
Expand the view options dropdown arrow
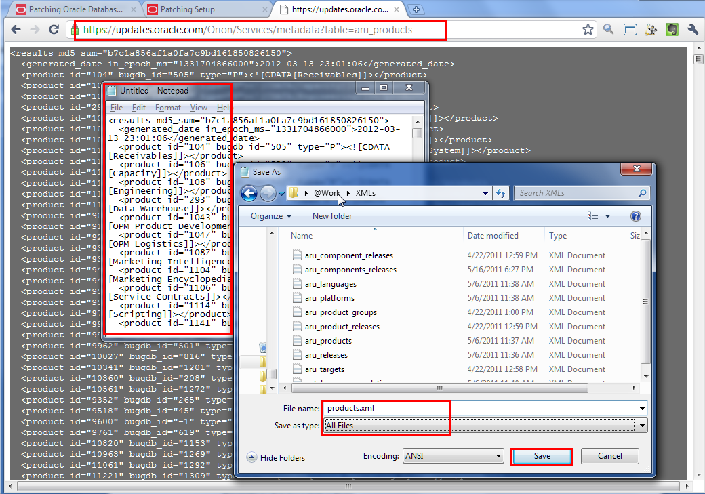pyautogui.click(x=608, y=216)
